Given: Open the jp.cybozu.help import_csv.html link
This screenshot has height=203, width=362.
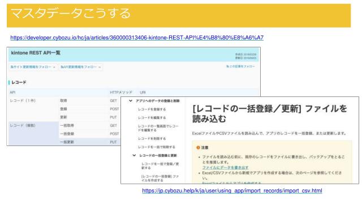Looking at the screenshot, I should [232, 191].
